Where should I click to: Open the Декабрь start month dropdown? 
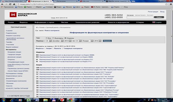(x=58, y=41)
